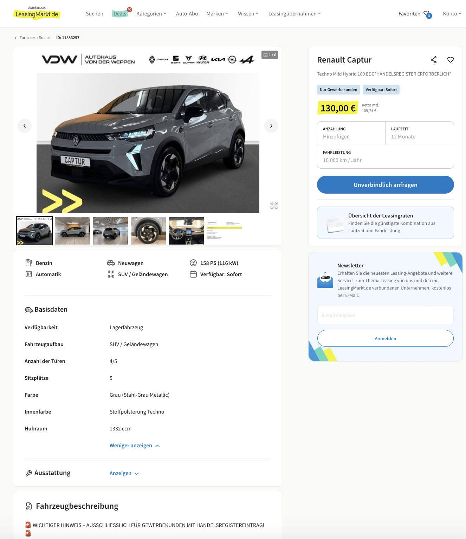The image size is (466, 539).
Task: Expand the Konto account menu
Action: pos(452,14)
